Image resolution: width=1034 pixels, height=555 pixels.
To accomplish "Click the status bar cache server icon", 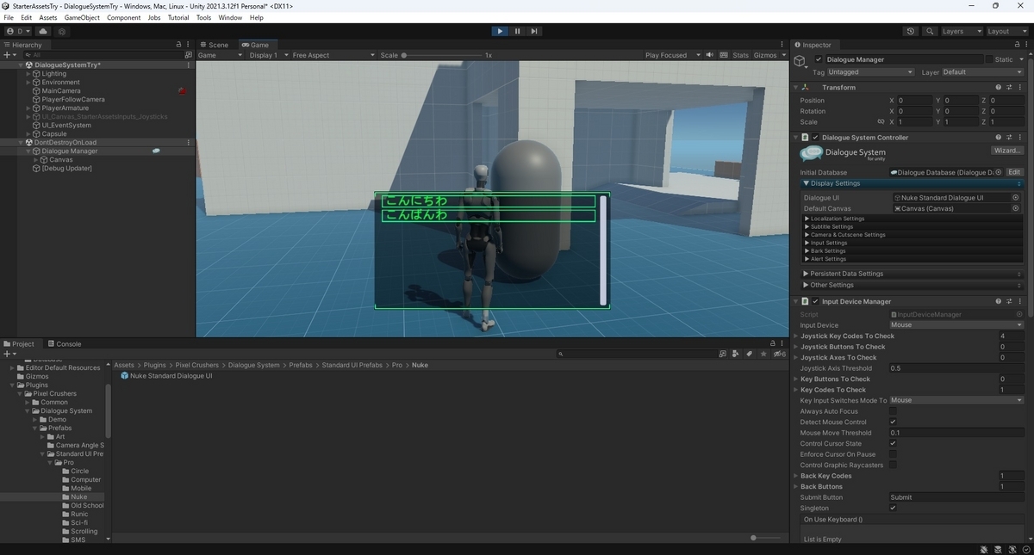I will [x=997, y=549].
